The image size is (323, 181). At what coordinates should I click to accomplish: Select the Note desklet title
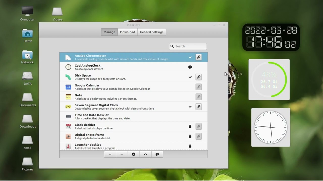point(78,95)
